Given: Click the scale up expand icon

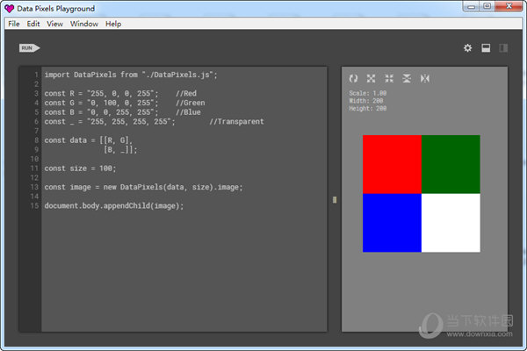Looking at the screenshot, I should coord(371,79).
